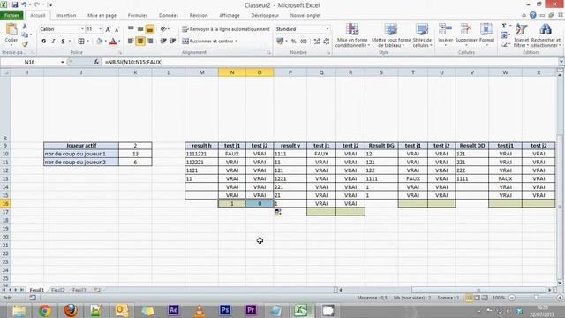
Task: Open Photoshop from the taskbar
Action: [225, 310]
